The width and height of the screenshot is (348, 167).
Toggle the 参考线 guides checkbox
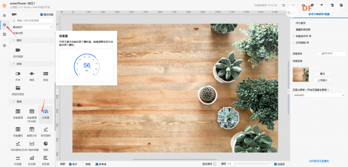[x=97, y=164]
